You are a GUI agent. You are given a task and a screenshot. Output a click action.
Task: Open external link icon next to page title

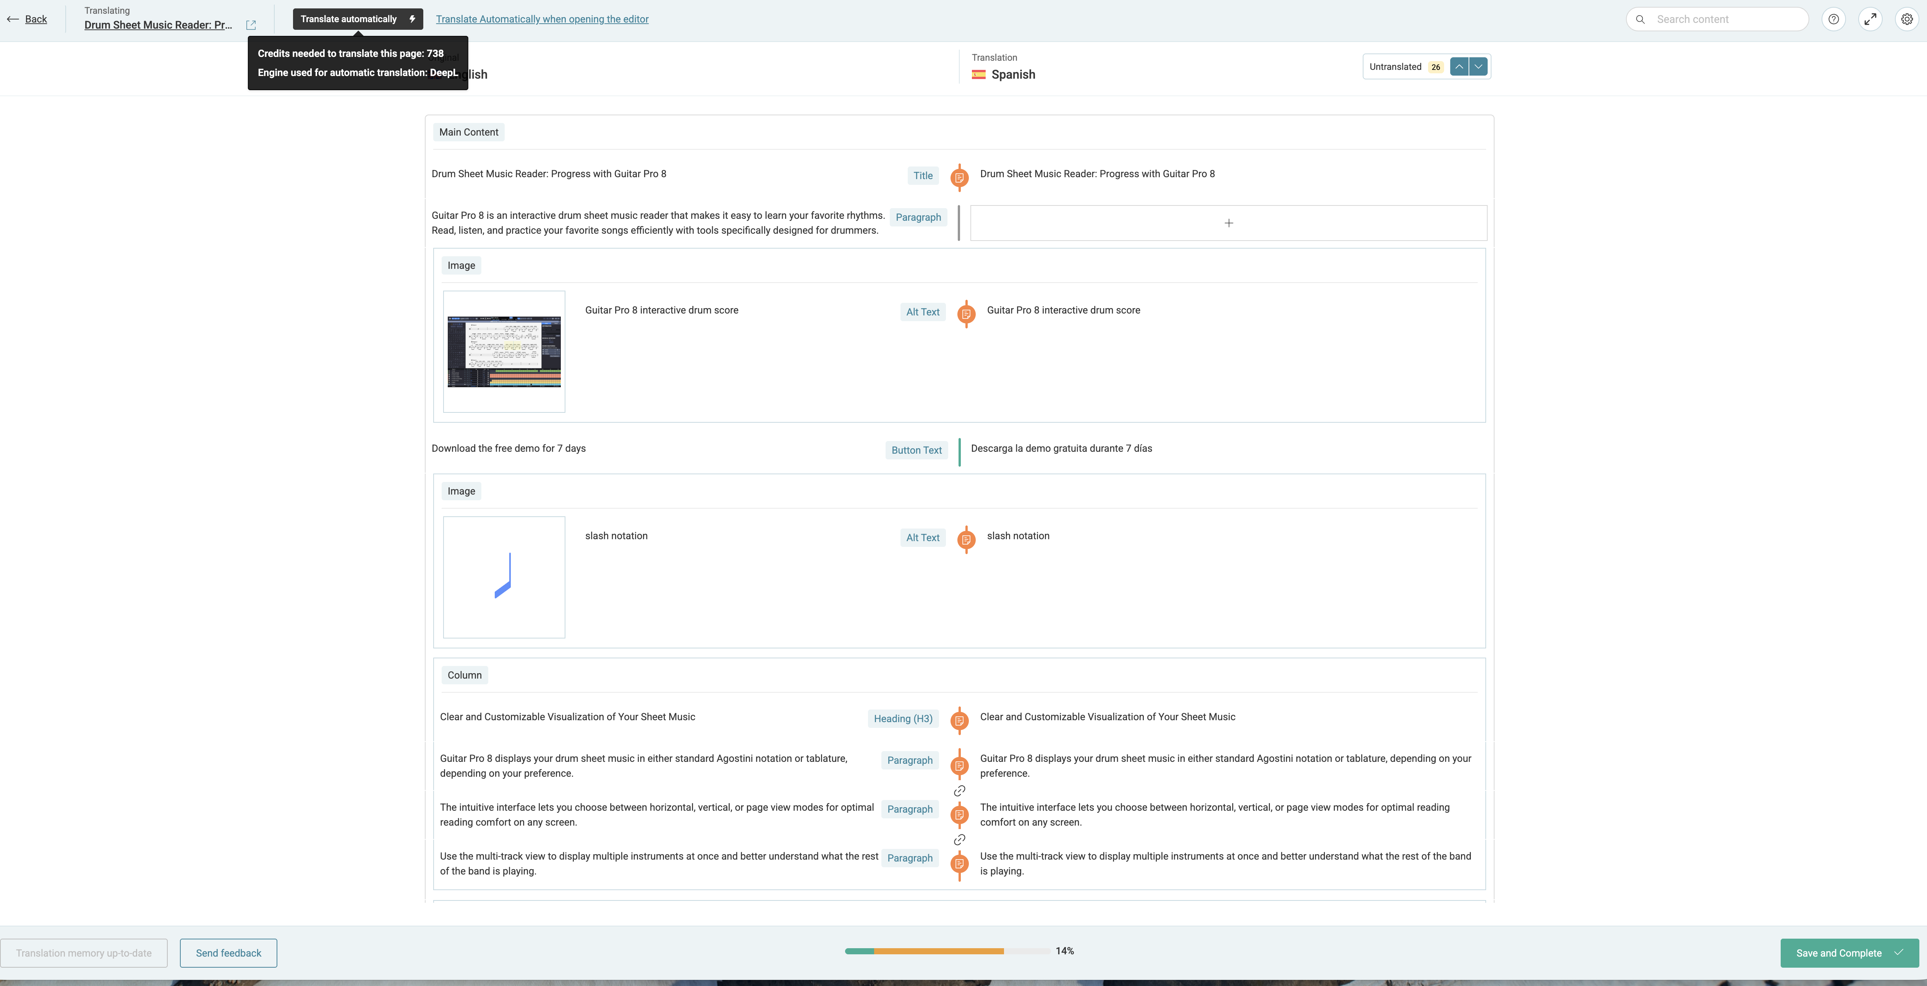(251, 26)
